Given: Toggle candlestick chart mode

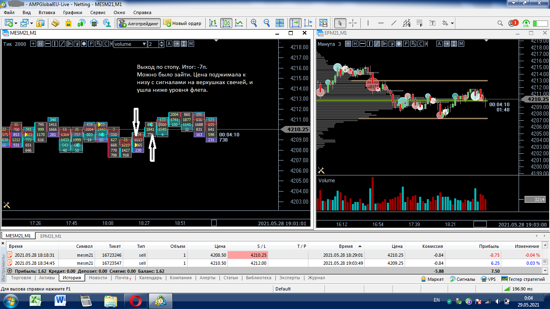Looking at the screenshot, I should pyautogui.click(x=226, y=23).
